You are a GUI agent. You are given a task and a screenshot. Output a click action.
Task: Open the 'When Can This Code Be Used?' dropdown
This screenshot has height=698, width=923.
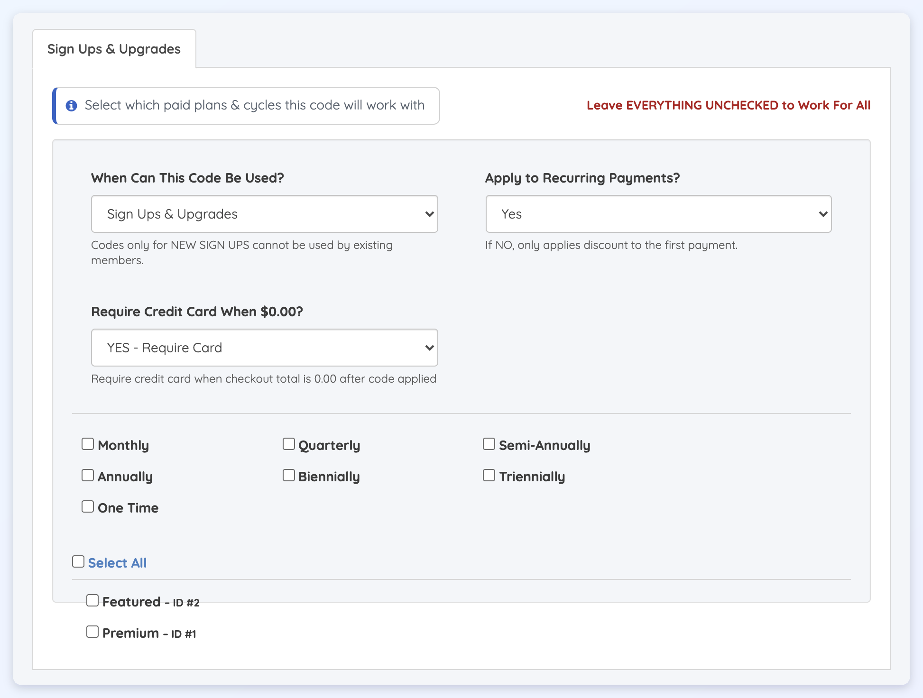tap(264, 214)
